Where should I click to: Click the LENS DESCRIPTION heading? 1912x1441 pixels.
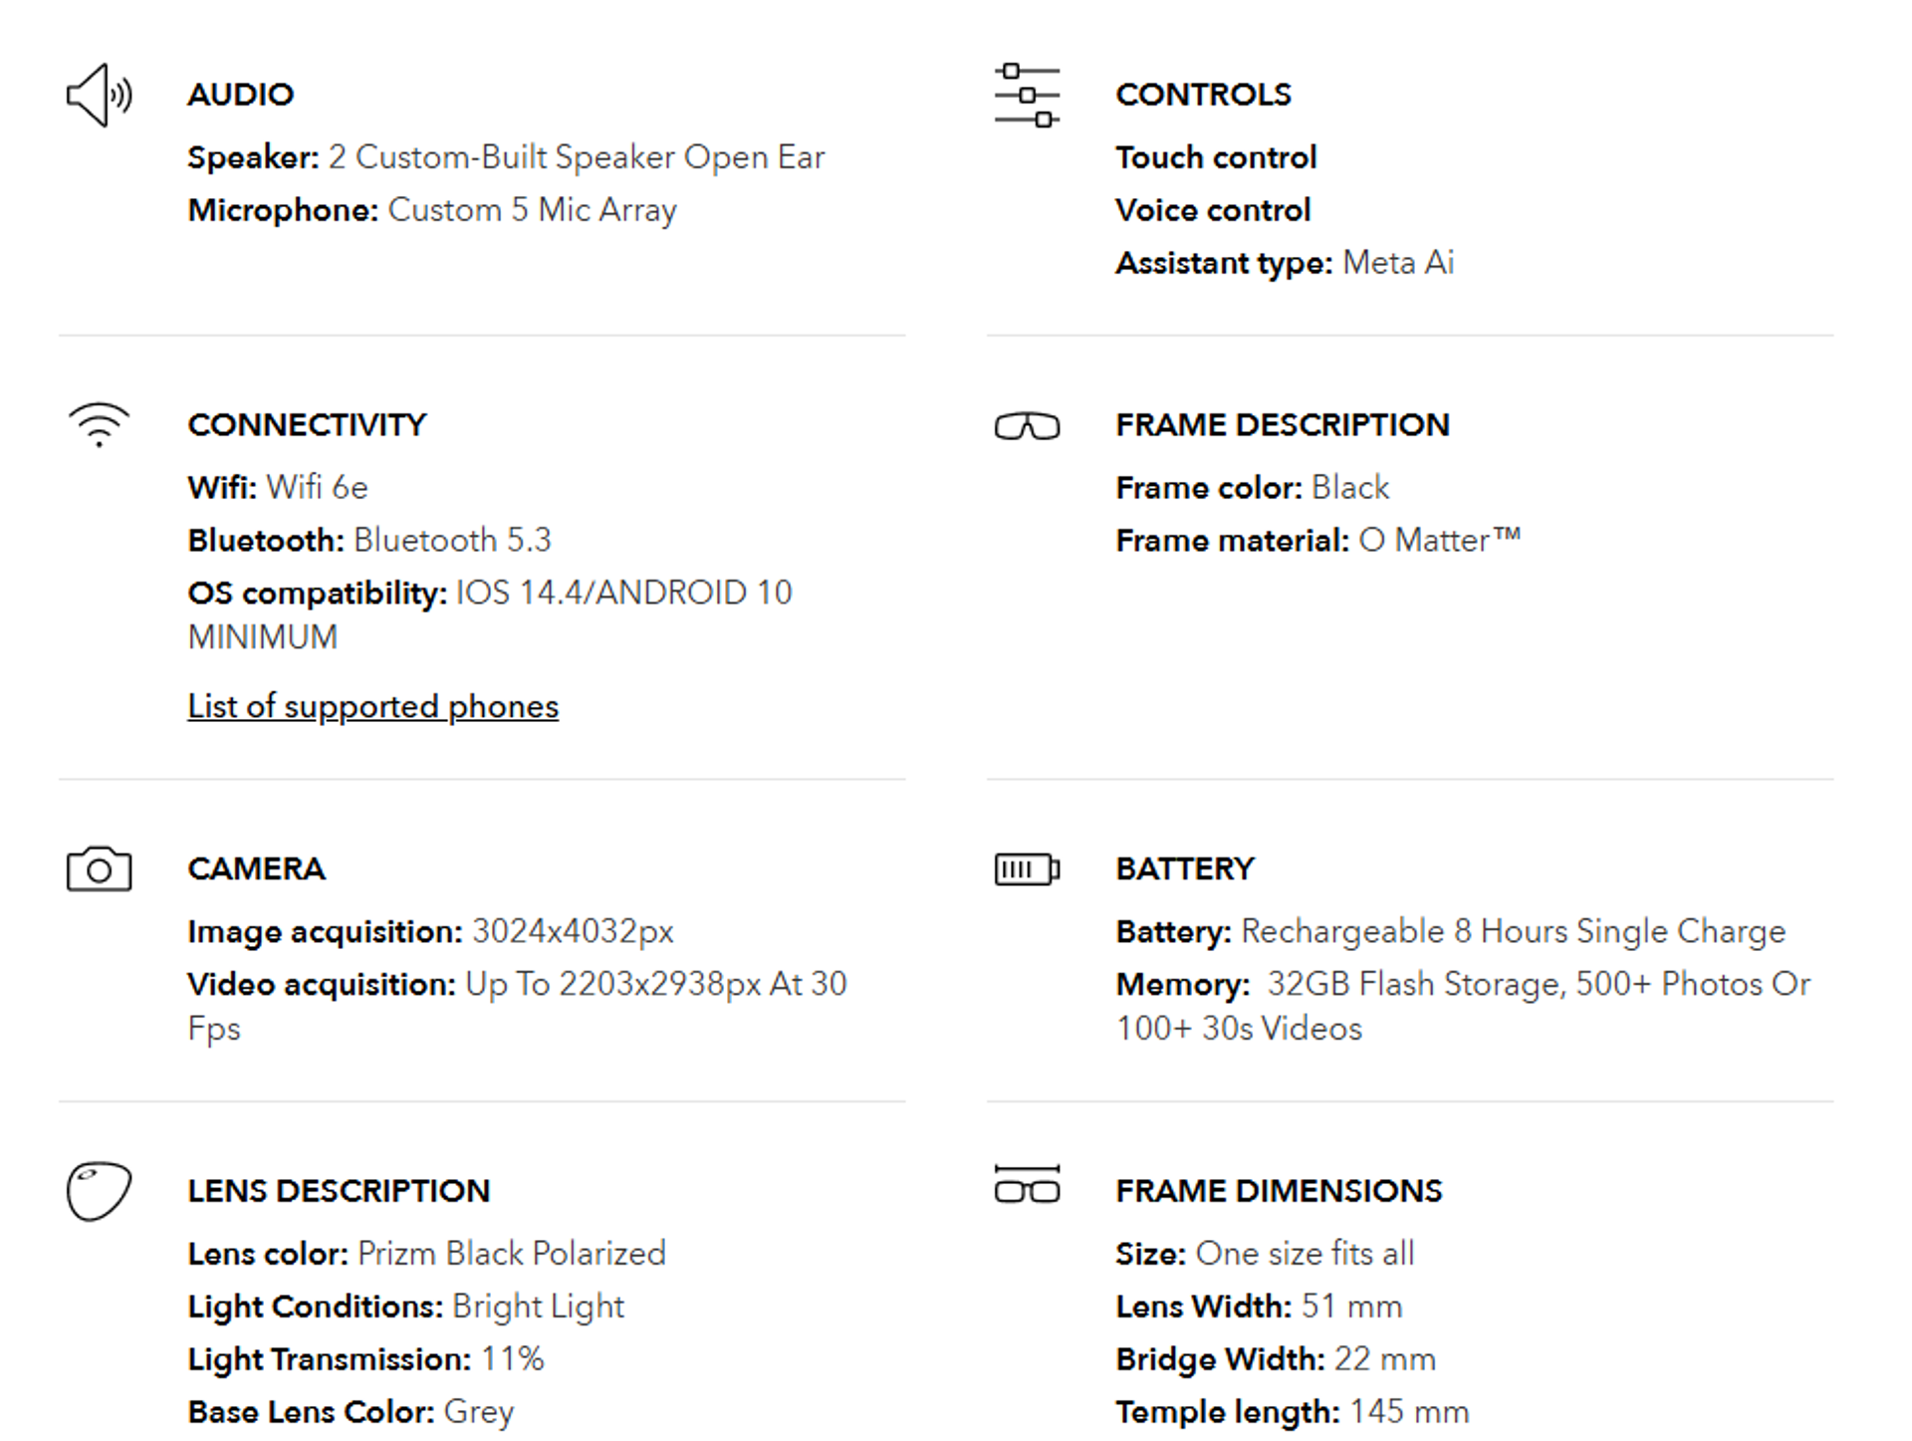click(x=339, y=1191)
